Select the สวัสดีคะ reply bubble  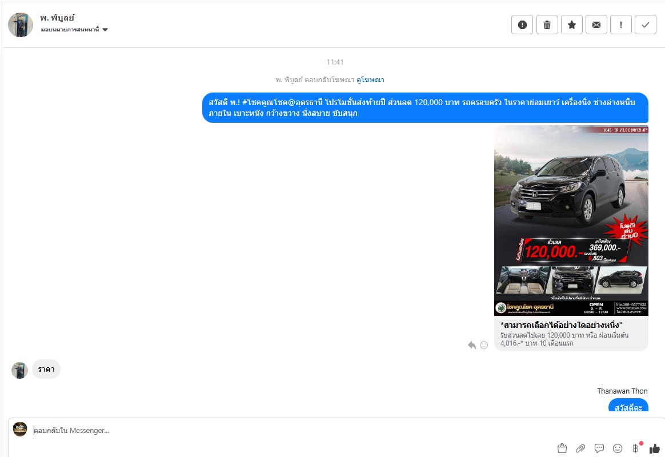(x=628, y=405)
